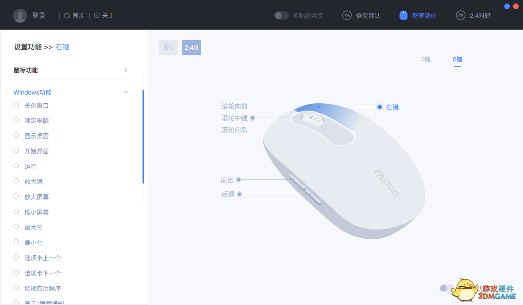Click the restore defaults icon
This screenshot has height=305, width=523.
347,16
